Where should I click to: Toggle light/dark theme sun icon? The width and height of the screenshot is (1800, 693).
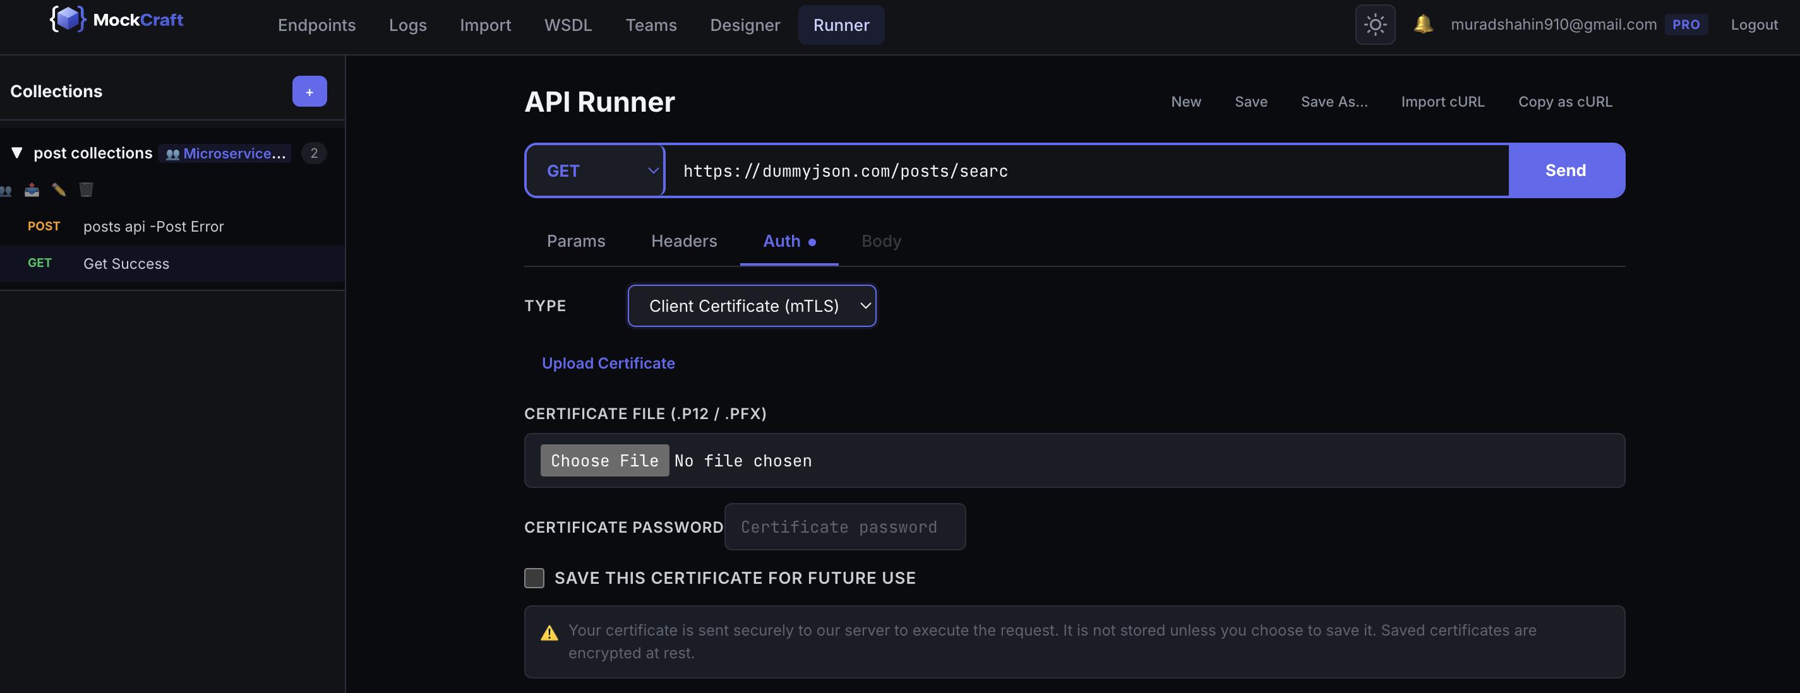[x=1374, y=25]
